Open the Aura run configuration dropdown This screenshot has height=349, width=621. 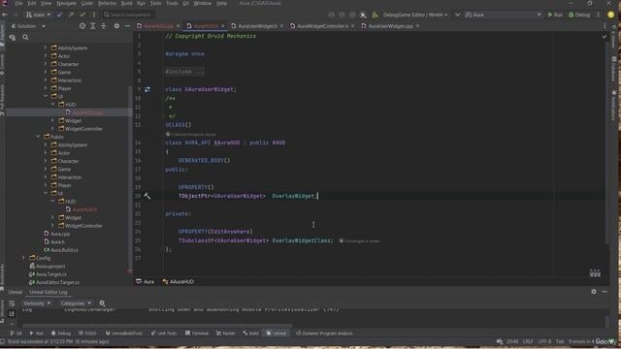[x=503, y=15]
